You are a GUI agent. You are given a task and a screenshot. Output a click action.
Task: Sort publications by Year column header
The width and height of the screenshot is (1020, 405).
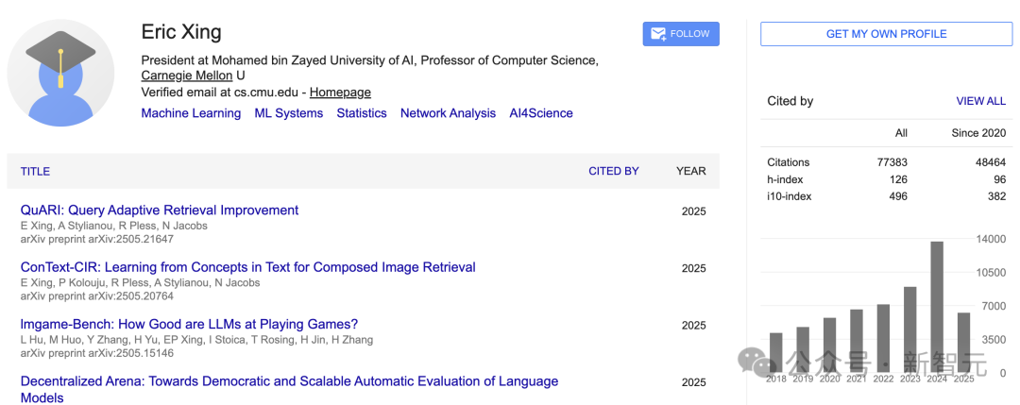pyautogui.click(x=691, y=171)
